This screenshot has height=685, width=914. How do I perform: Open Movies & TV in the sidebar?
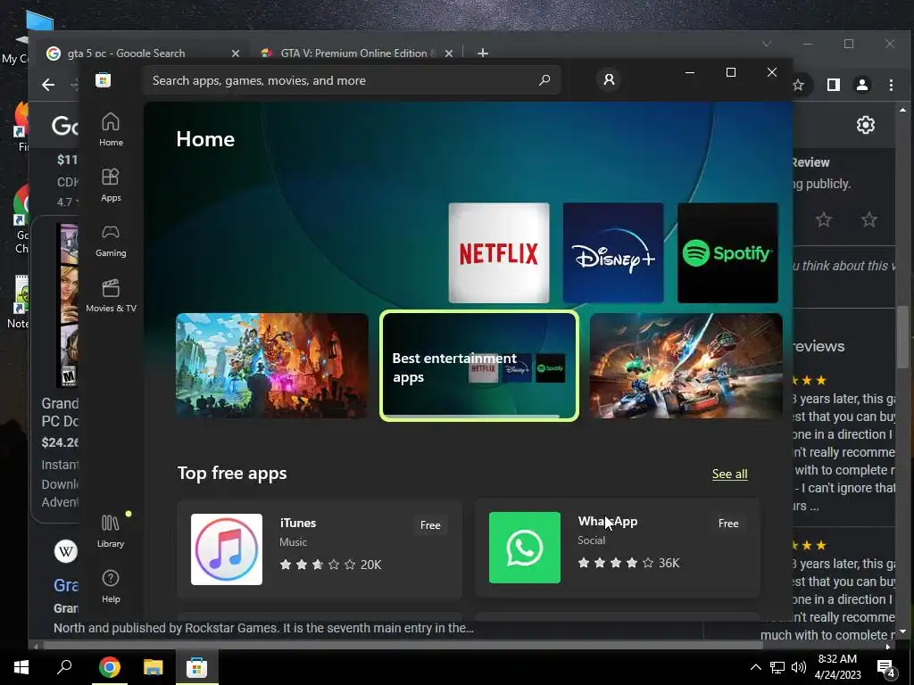(111, 296)
